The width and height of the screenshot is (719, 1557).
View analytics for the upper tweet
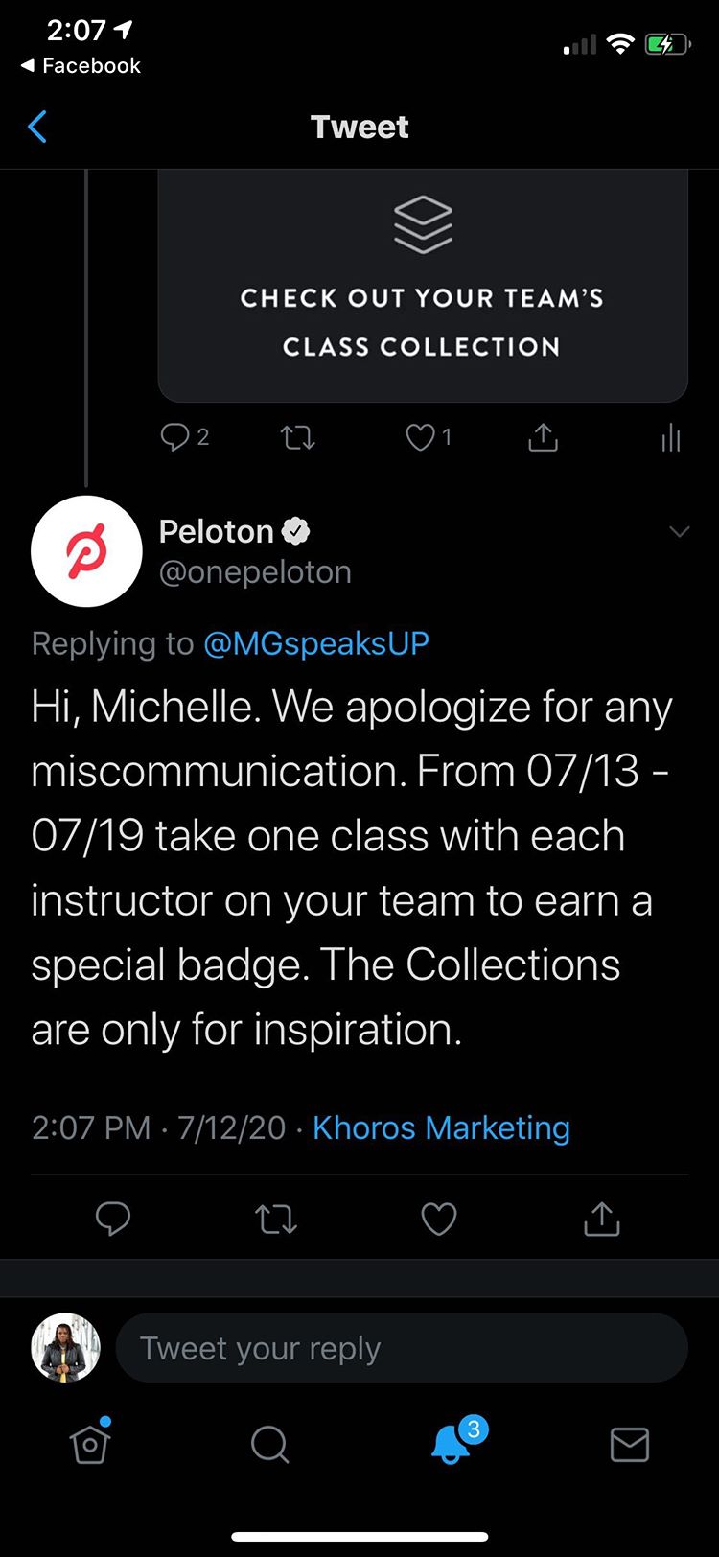click(670, 438)
